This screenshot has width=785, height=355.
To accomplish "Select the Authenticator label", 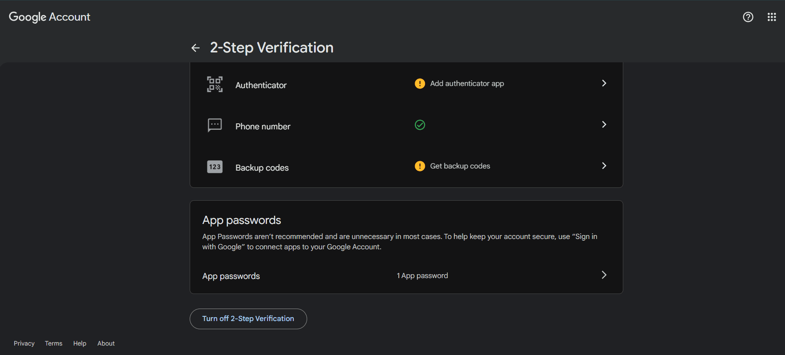I will [261, 85].
